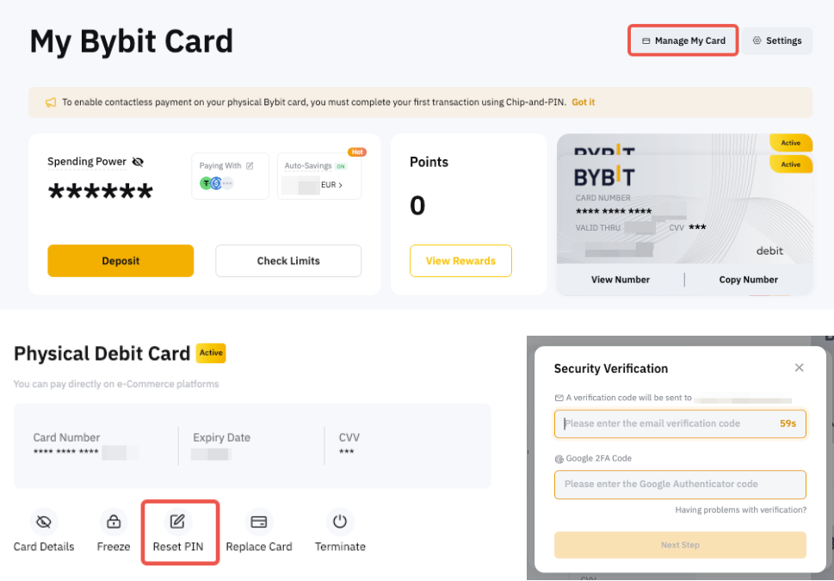
Task: Click the Terminate power icon
Action: point(339,521)
